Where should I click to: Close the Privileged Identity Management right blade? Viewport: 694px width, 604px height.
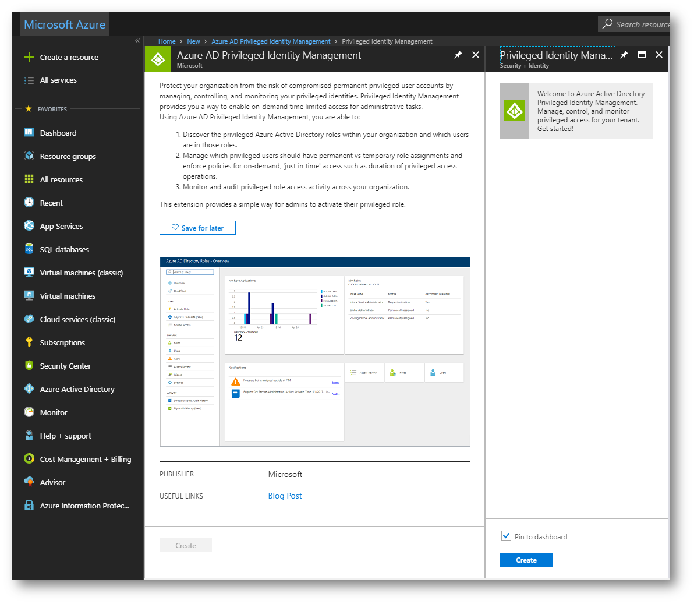(659, 55)
